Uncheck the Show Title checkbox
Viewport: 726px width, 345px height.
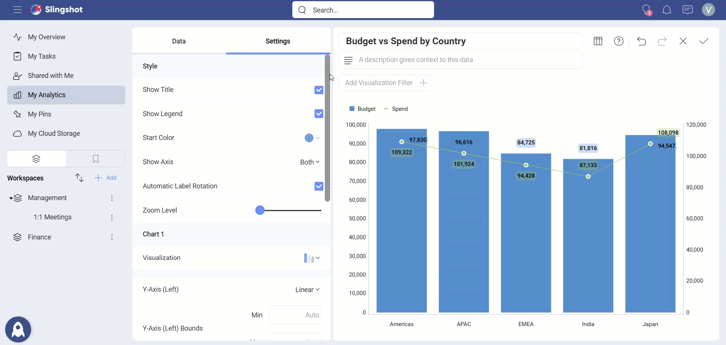(319, 90)
